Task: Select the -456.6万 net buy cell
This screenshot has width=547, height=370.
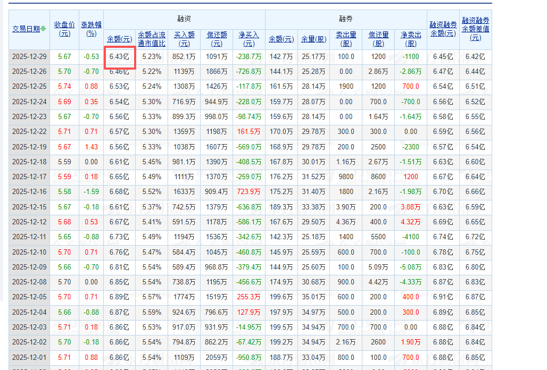Action: tap(248, 283)
